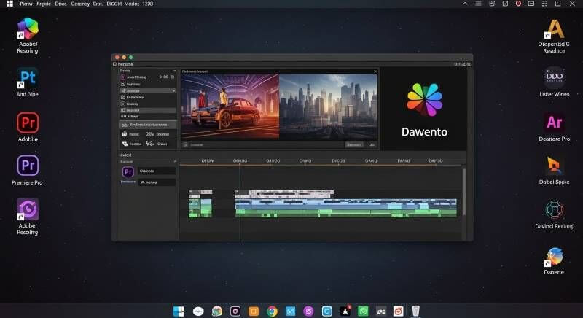Click the icon at preview bar right end
This screenshot has width=583, height=318.
tap(372, 144)
